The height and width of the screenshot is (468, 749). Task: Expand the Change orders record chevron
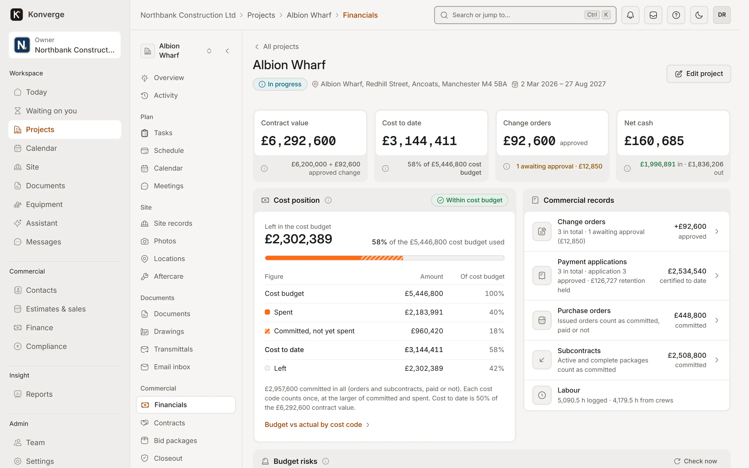pos(717,231)
